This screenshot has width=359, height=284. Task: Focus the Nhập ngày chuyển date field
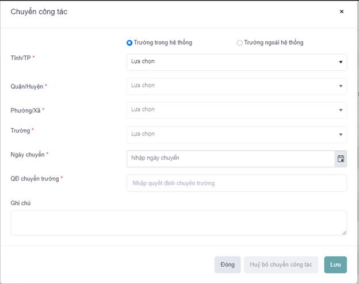pyautogui.click(x=230, y=159)
